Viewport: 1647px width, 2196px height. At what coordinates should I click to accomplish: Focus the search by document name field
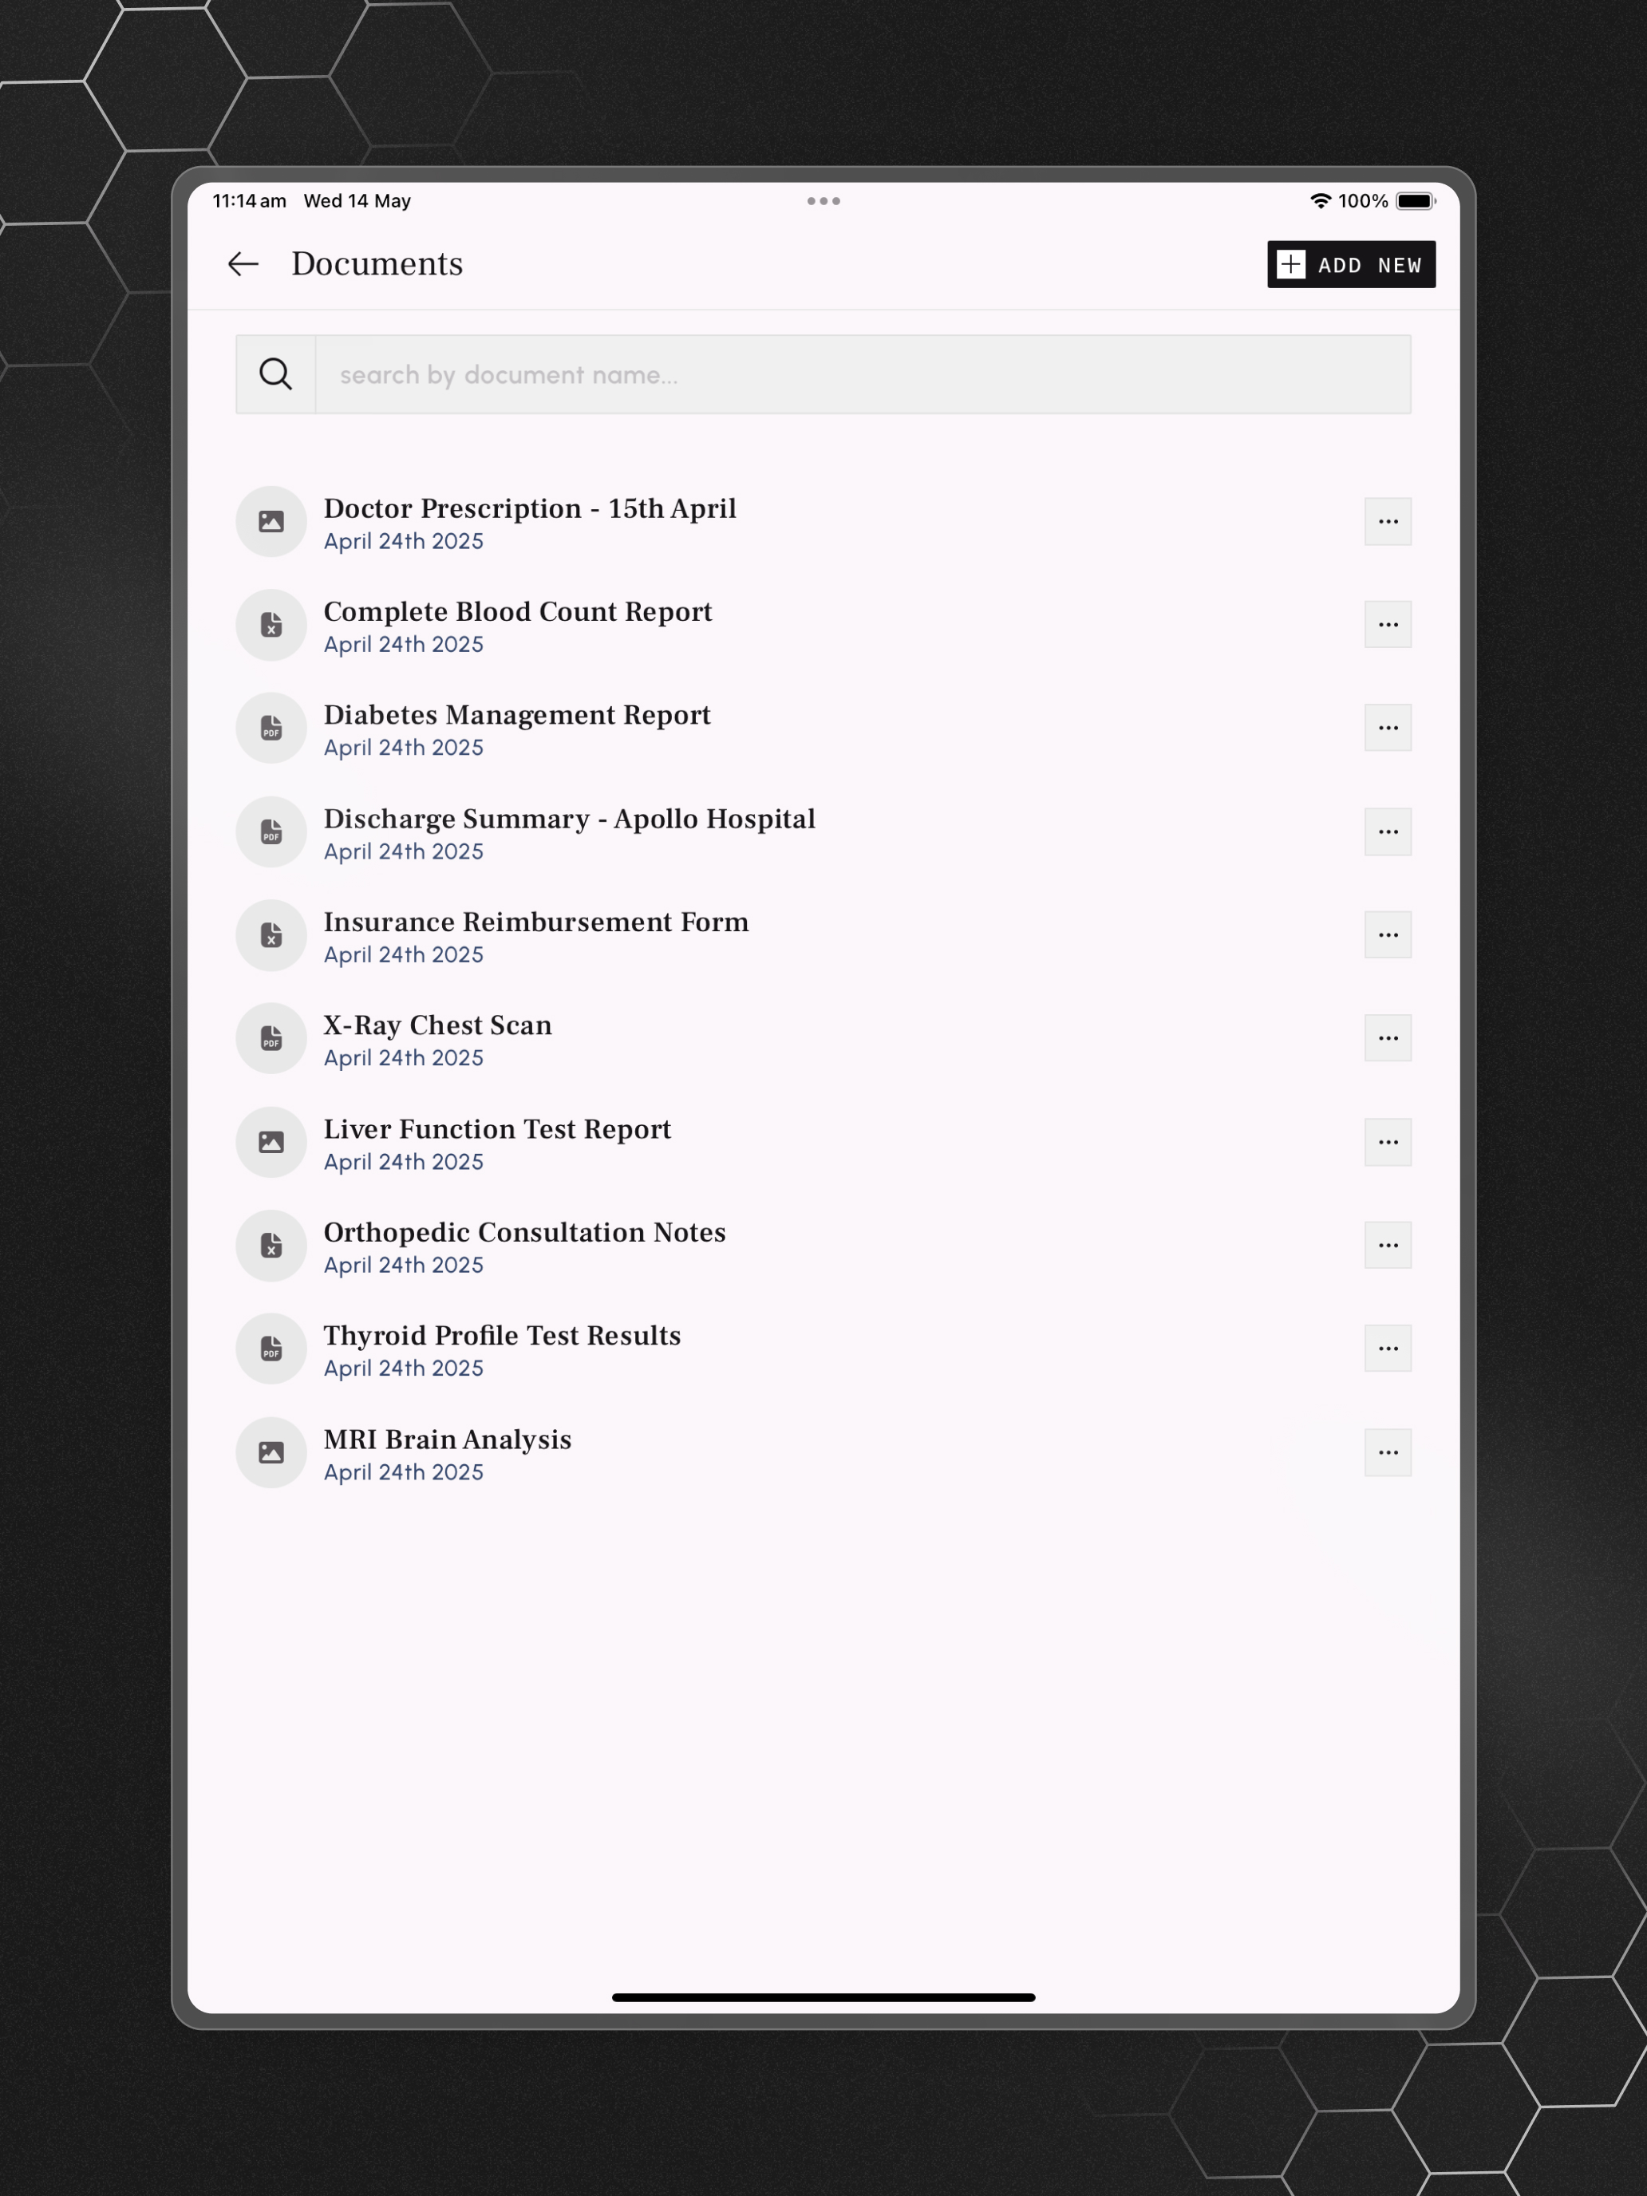863,374
